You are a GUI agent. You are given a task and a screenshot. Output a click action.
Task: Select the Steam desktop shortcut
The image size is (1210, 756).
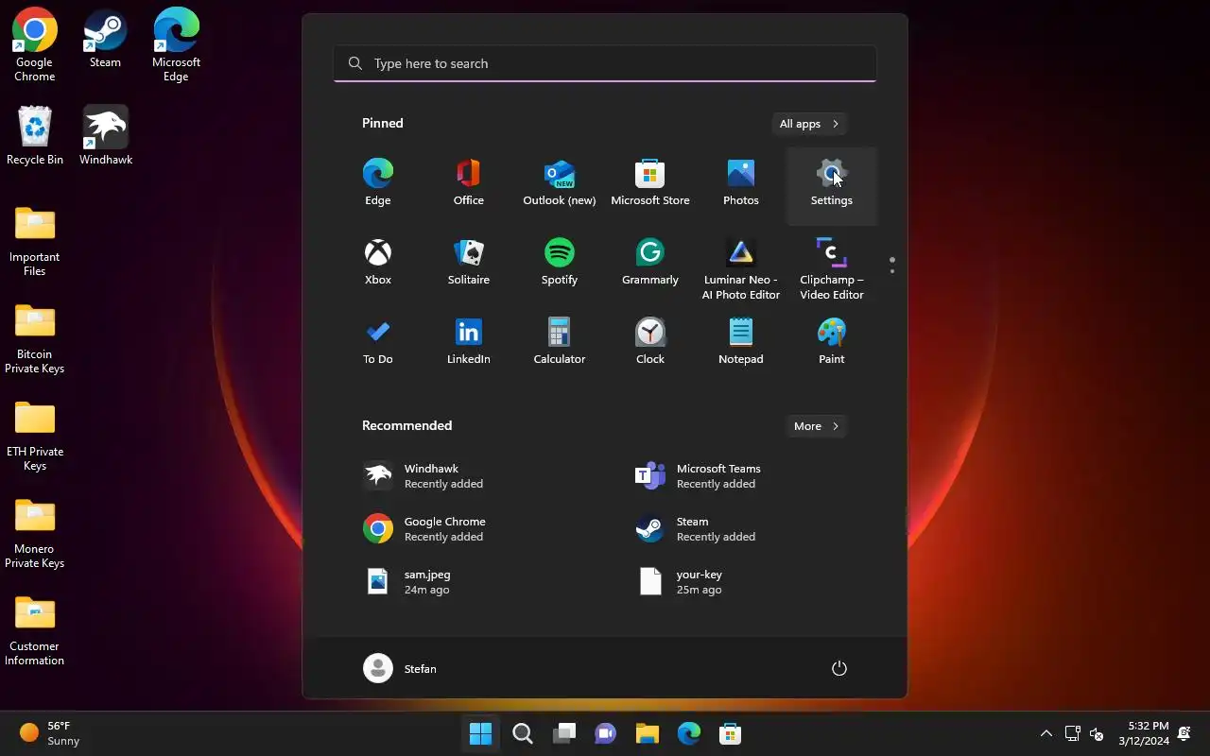tap(105, 40)
